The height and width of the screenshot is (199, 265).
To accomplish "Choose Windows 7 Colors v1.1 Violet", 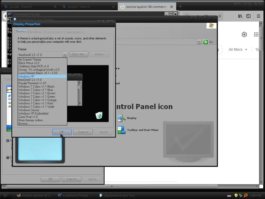I will pyautogui.click(x=42, y=107).
